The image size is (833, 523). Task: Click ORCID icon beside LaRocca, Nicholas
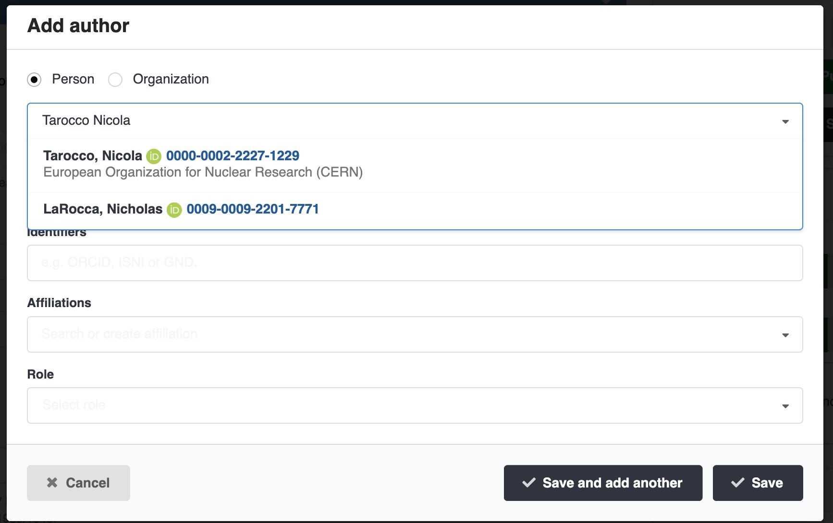(x=174, y=210)
